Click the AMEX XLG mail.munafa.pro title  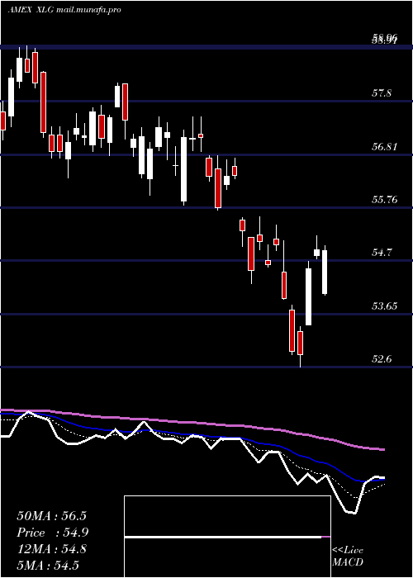[x=64, y=10]
